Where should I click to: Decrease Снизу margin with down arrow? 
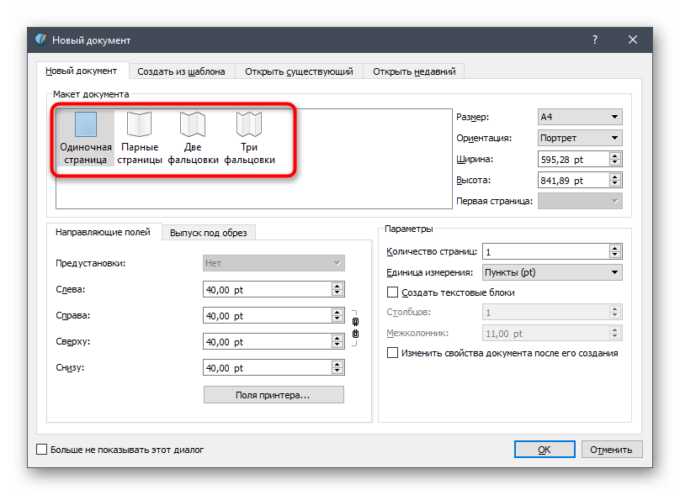click(x=337, y=371)
